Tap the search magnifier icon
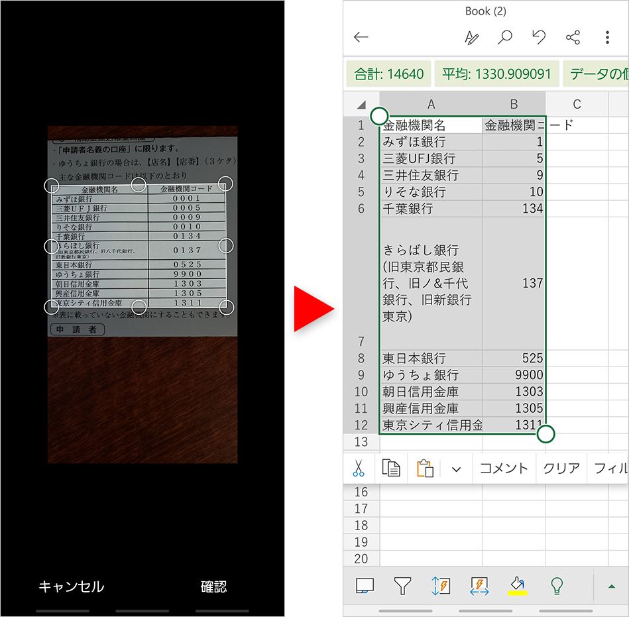This screenshot has width=629, height=617. tap(505, 37)
